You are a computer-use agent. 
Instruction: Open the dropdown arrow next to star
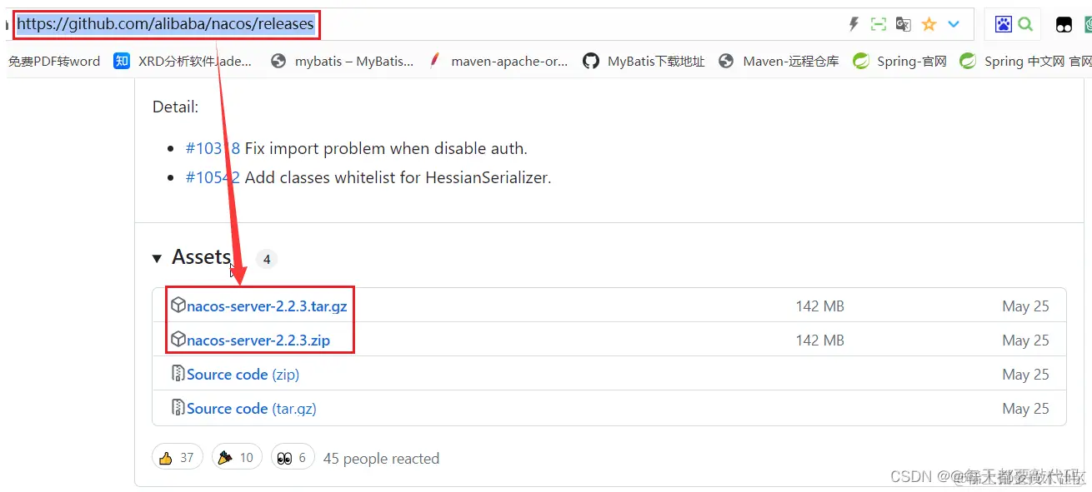point(954,24)
